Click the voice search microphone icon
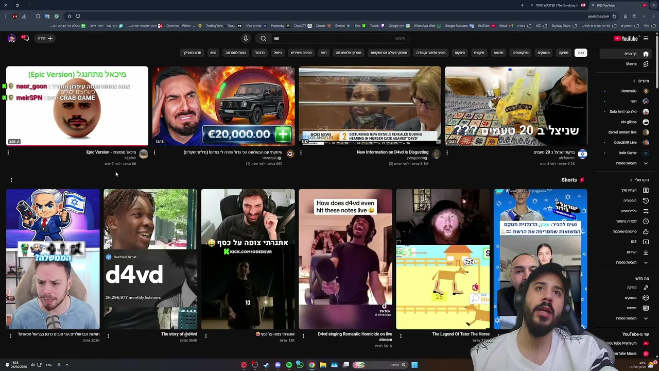This screenshot has width=659, height=371. coord(246,38)
